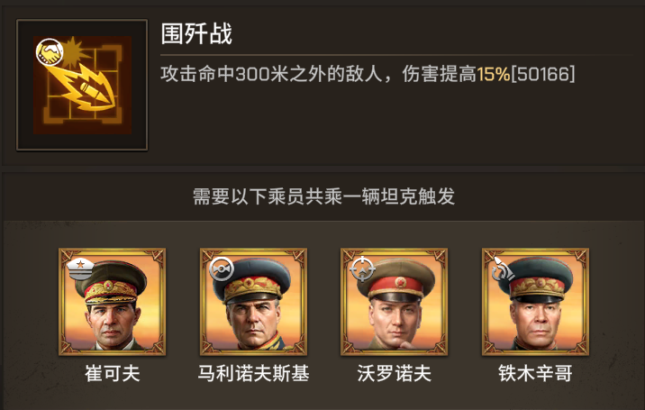Click the handshake badge on skill icon

click(x=50, y=52)
